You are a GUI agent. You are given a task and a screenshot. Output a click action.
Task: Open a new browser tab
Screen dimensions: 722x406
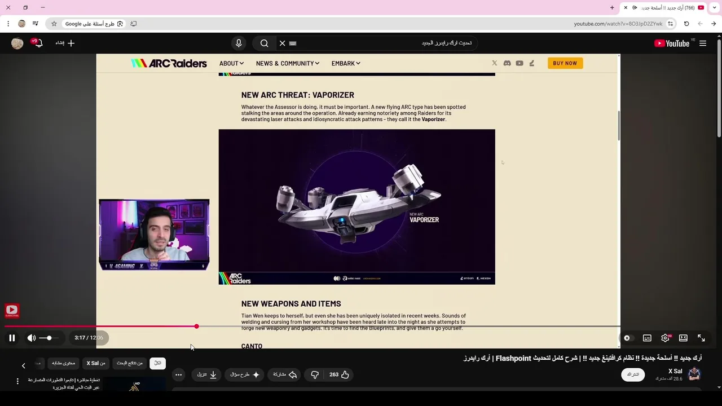pos(612,7)
